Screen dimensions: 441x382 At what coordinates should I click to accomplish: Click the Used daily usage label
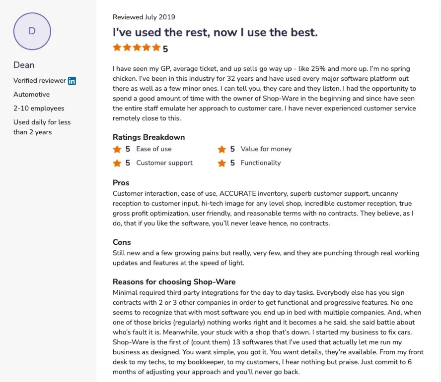(x=42, y=127)
